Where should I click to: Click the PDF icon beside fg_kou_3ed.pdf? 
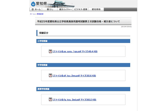click(50, 99)
